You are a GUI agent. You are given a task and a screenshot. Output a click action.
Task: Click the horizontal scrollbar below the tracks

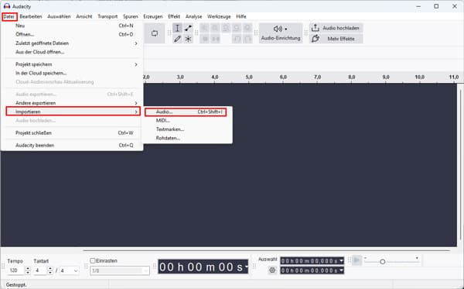pos(266,250)
